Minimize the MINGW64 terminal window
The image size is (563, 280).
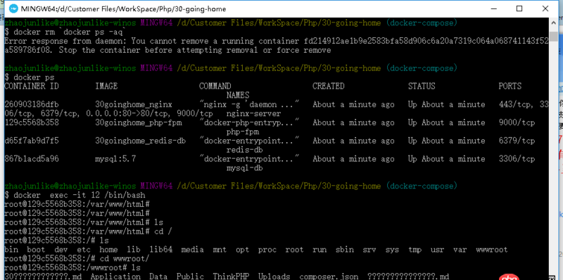(493, 8)
